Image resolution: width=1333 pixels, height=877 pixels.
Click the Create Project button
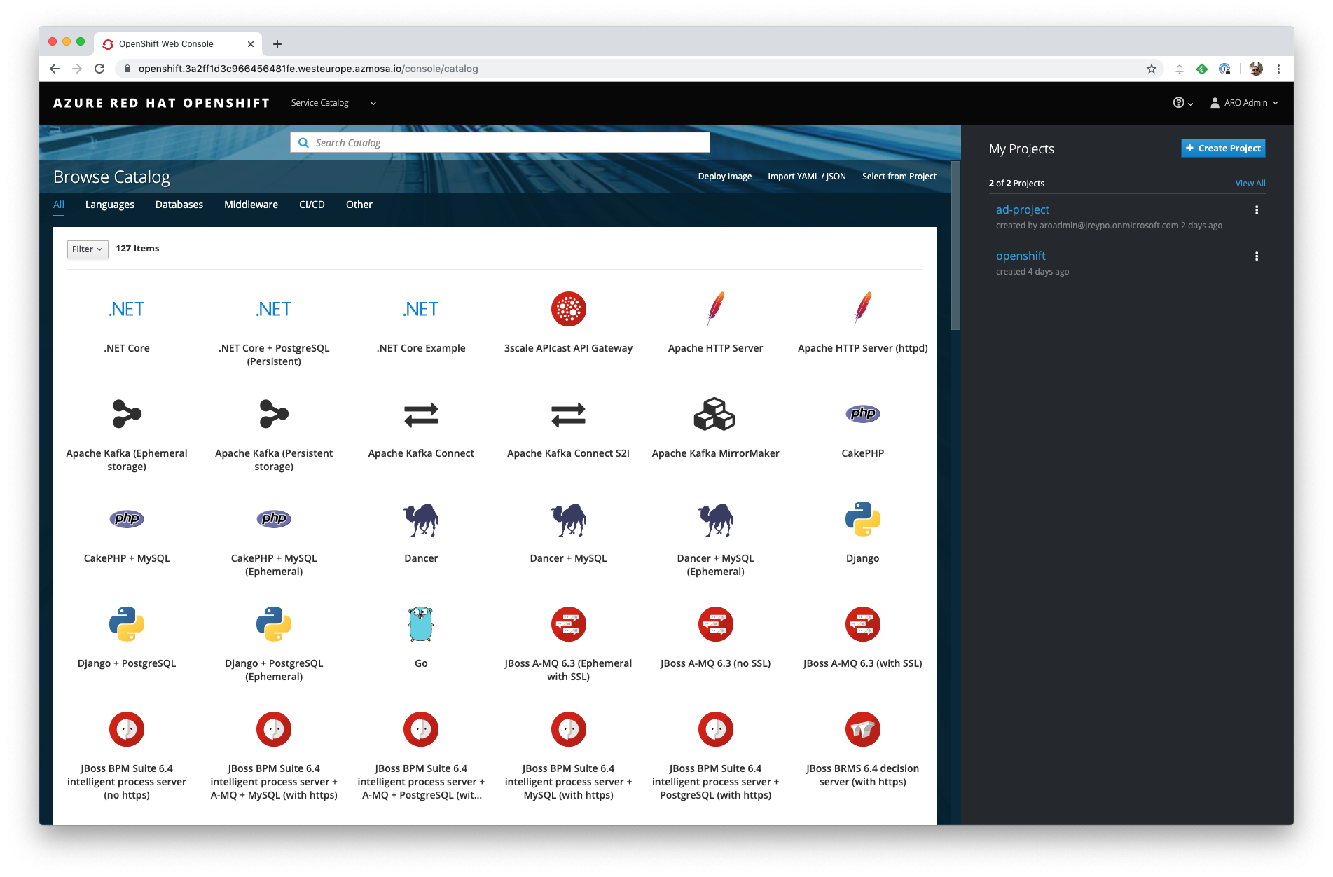tap(1222, 149)
